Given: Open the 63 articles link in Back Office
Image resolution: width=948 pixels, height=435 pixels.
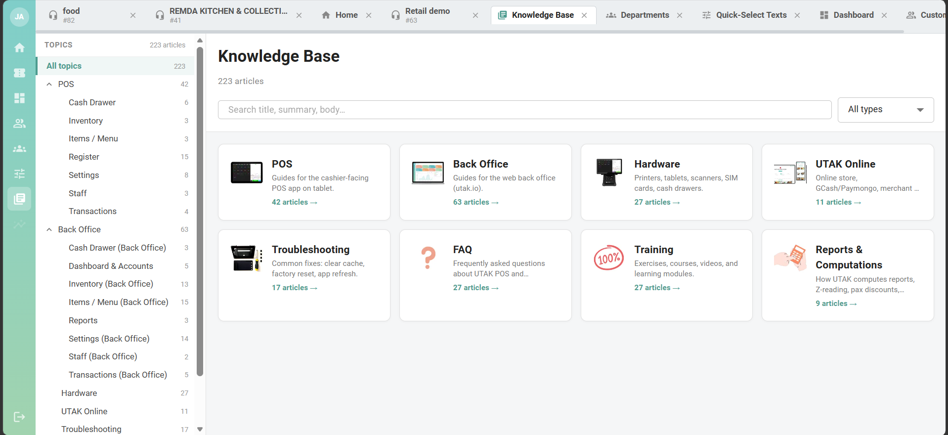Looking at the screenshot, I should [476, 202].
